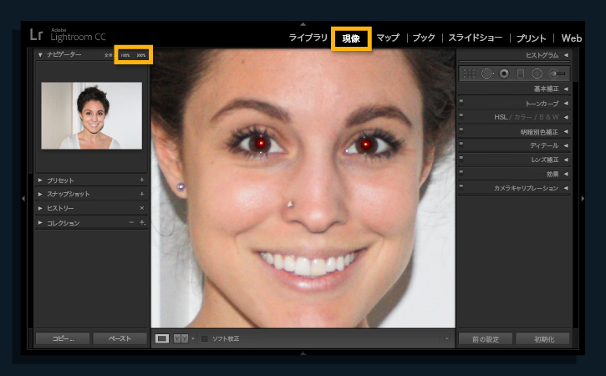The image size is (606, 376).
Task: Switch to the マップ module
Action: (x=388, y=38)
